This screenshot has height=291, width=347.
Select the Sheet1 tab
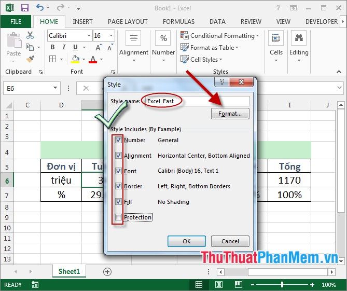pos(69,271)
